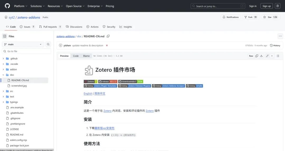This screenshot has height=151, width=285.
Task: Open GitHub homepage logo
Action: pos(7,6)
